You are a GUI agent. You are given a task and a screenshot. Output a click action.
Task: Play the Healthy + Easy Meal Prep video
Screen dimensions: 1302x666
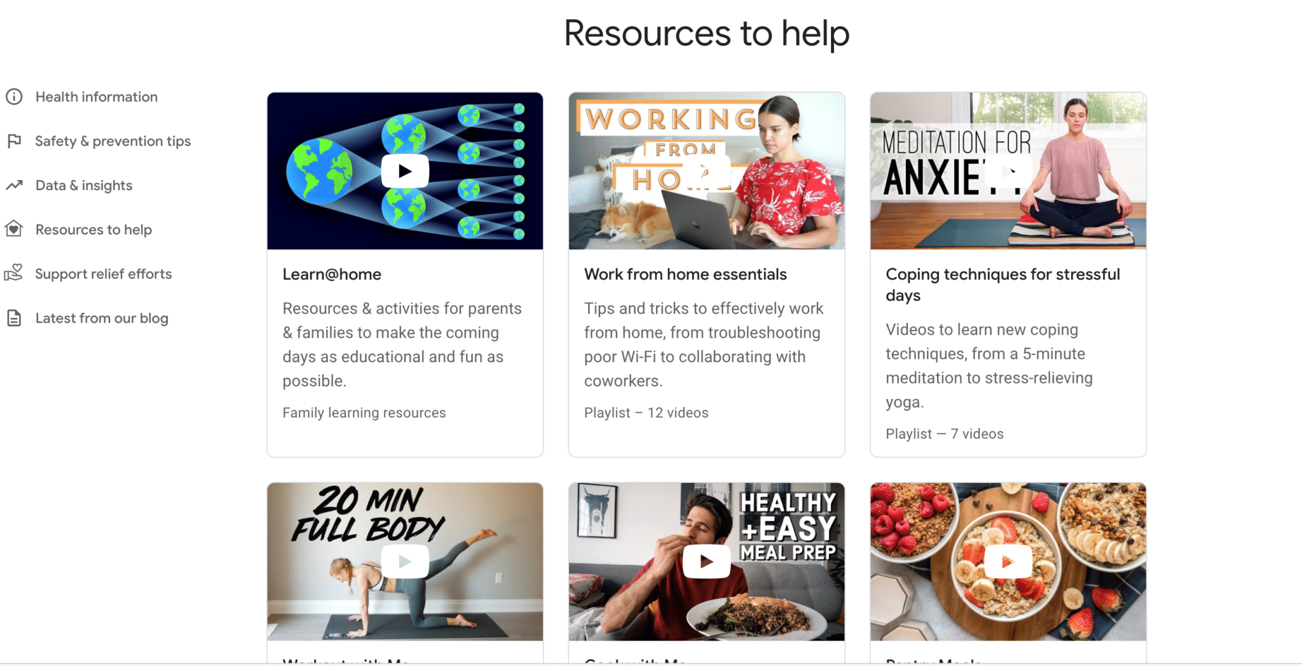point(706,561)
